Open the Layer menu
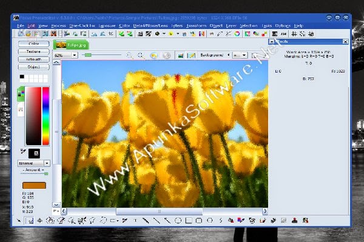This screenshot has height=242, width=364. (231, 25)
